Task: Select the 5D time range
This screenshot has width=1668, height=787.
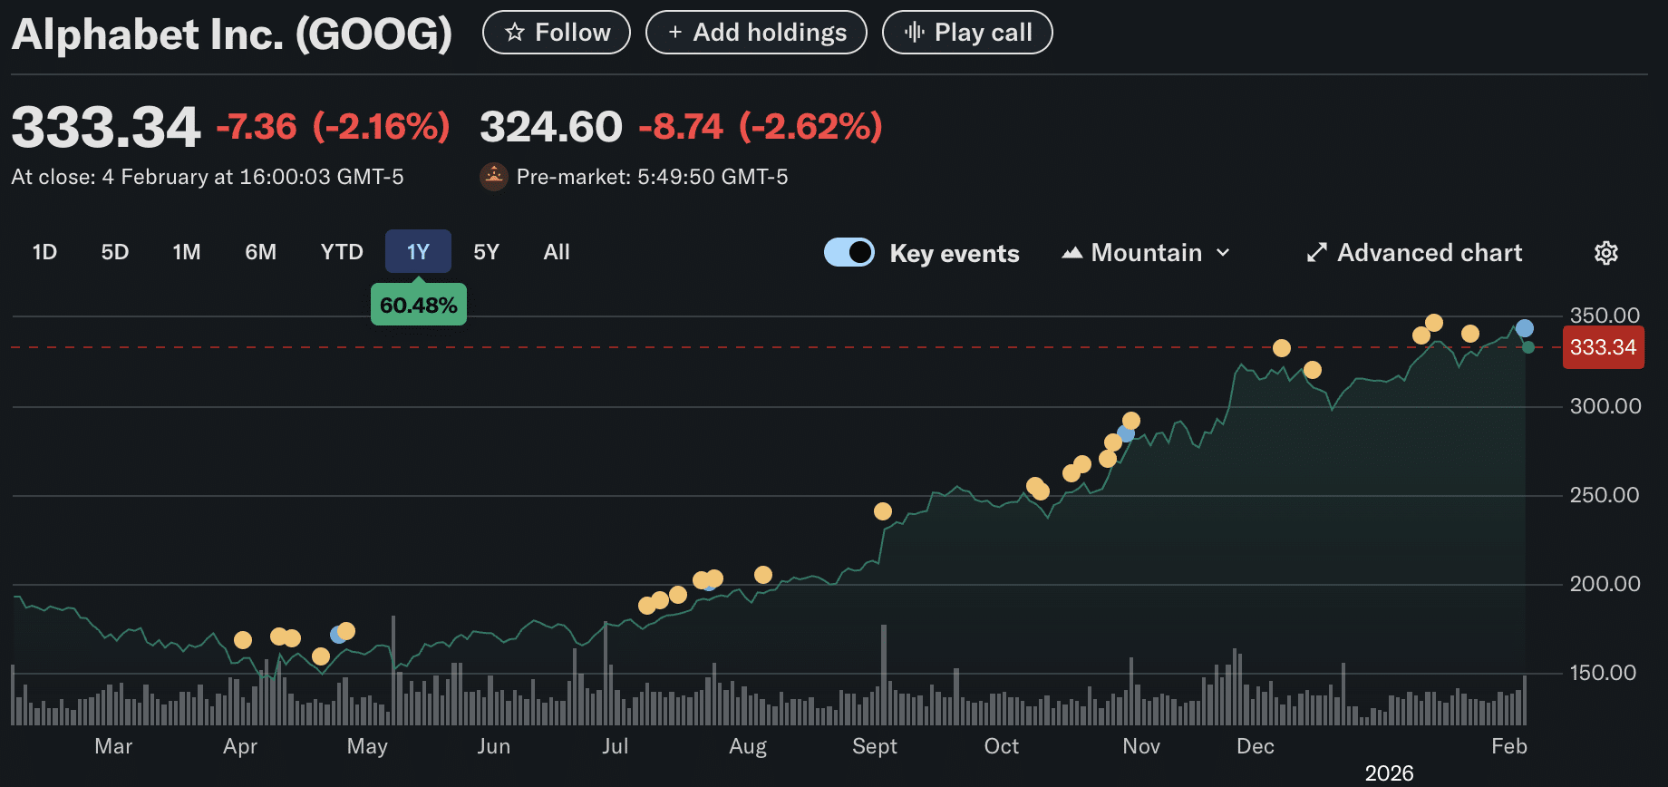Action: tap(115, 252)
